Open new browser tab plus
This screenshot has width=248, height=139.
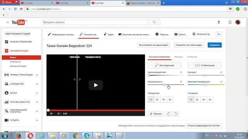tap(164, 3)
